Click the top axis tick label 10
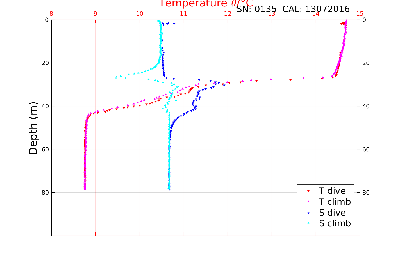 point(140,14)
